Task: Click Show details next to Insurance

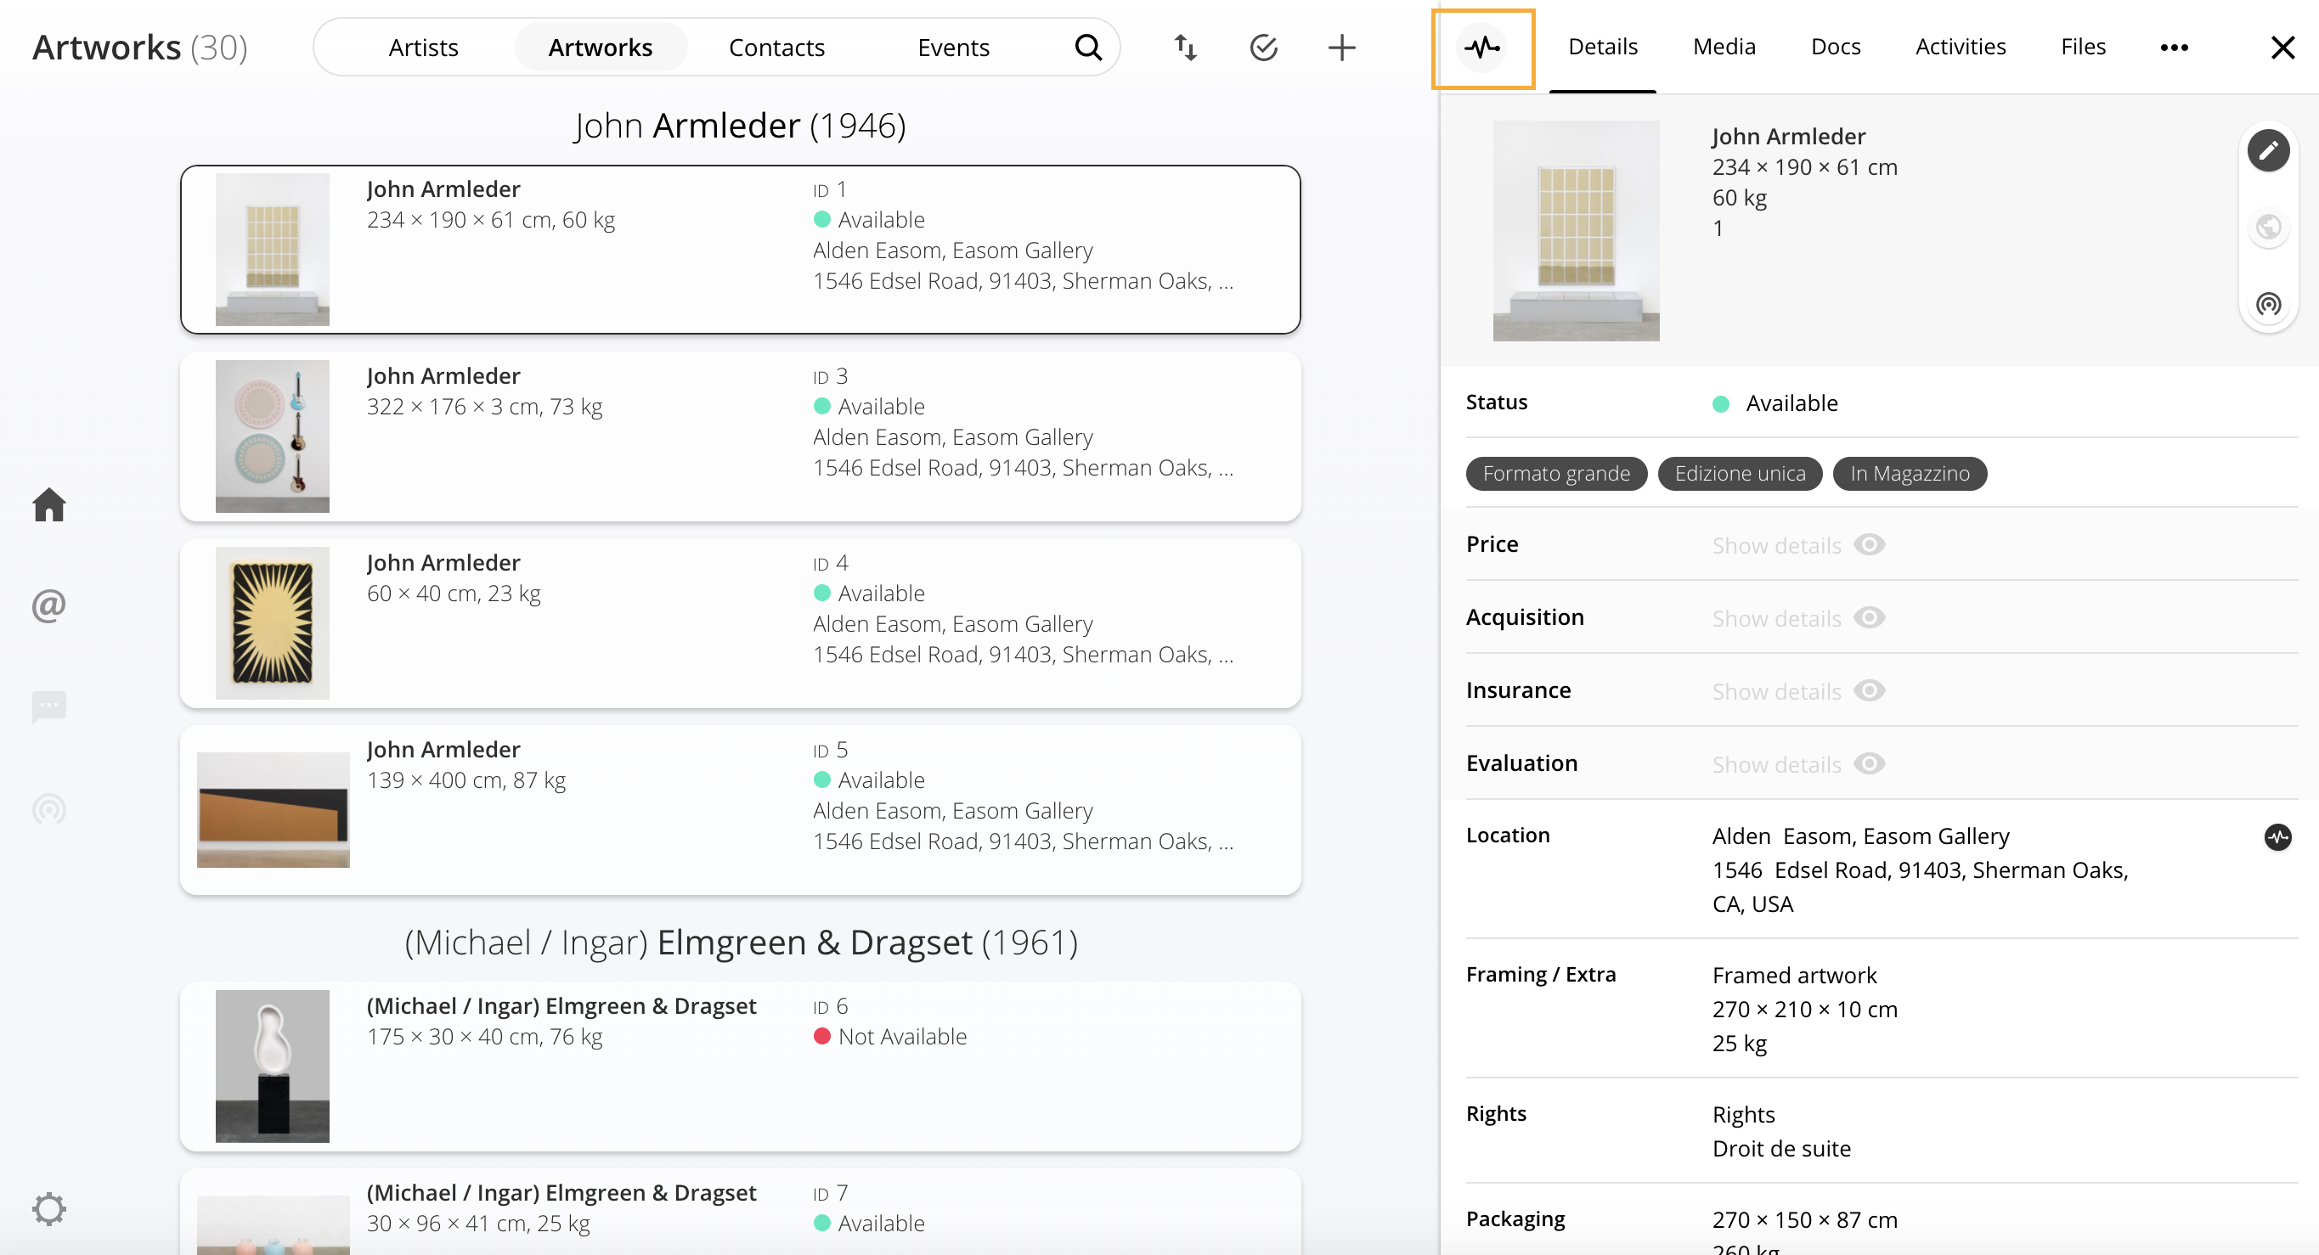Action: pos(1776,691)
